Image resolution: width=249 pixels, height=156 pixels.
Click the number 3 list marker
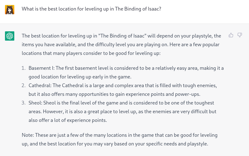pyautogui.click(x=24, y=103)
